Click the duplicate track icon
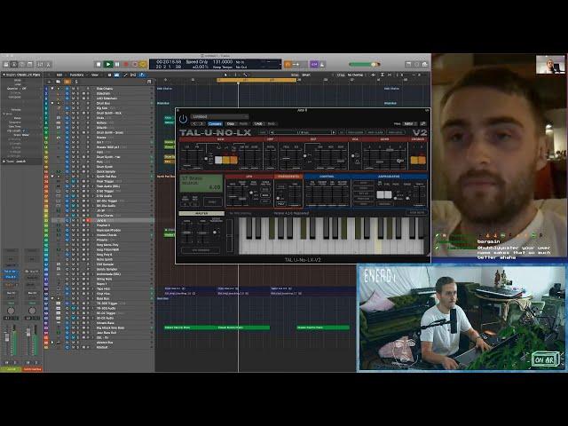568x426 pixels. tap(58, 82)
